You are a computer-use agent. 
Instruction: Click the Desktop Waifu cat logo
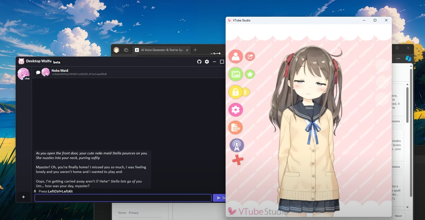[21, 61]
